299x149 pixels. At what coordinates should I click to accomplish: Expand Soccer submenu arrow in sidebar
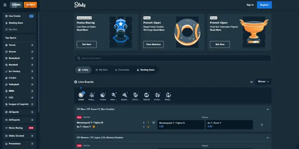pos(32,52)
